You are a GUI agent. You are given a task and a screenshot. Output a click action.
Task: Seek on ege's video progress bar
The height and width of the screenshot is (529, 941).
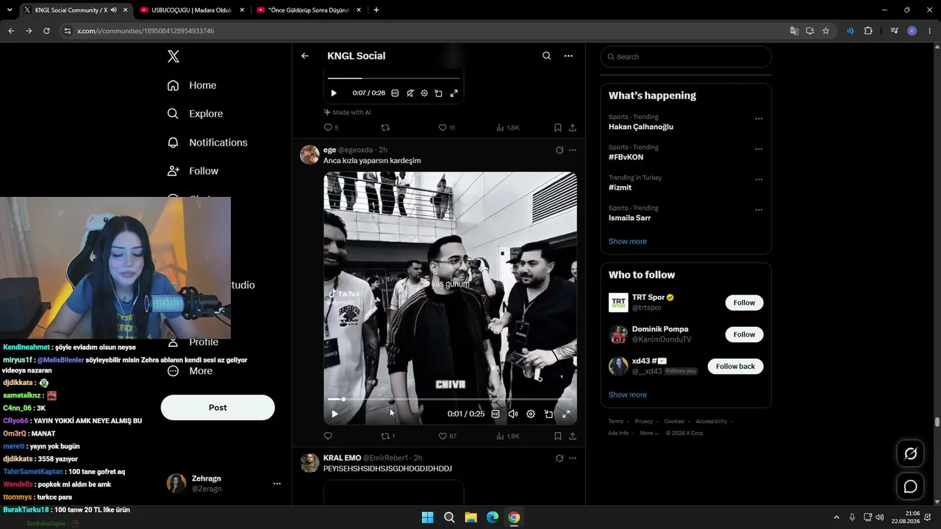450,399
